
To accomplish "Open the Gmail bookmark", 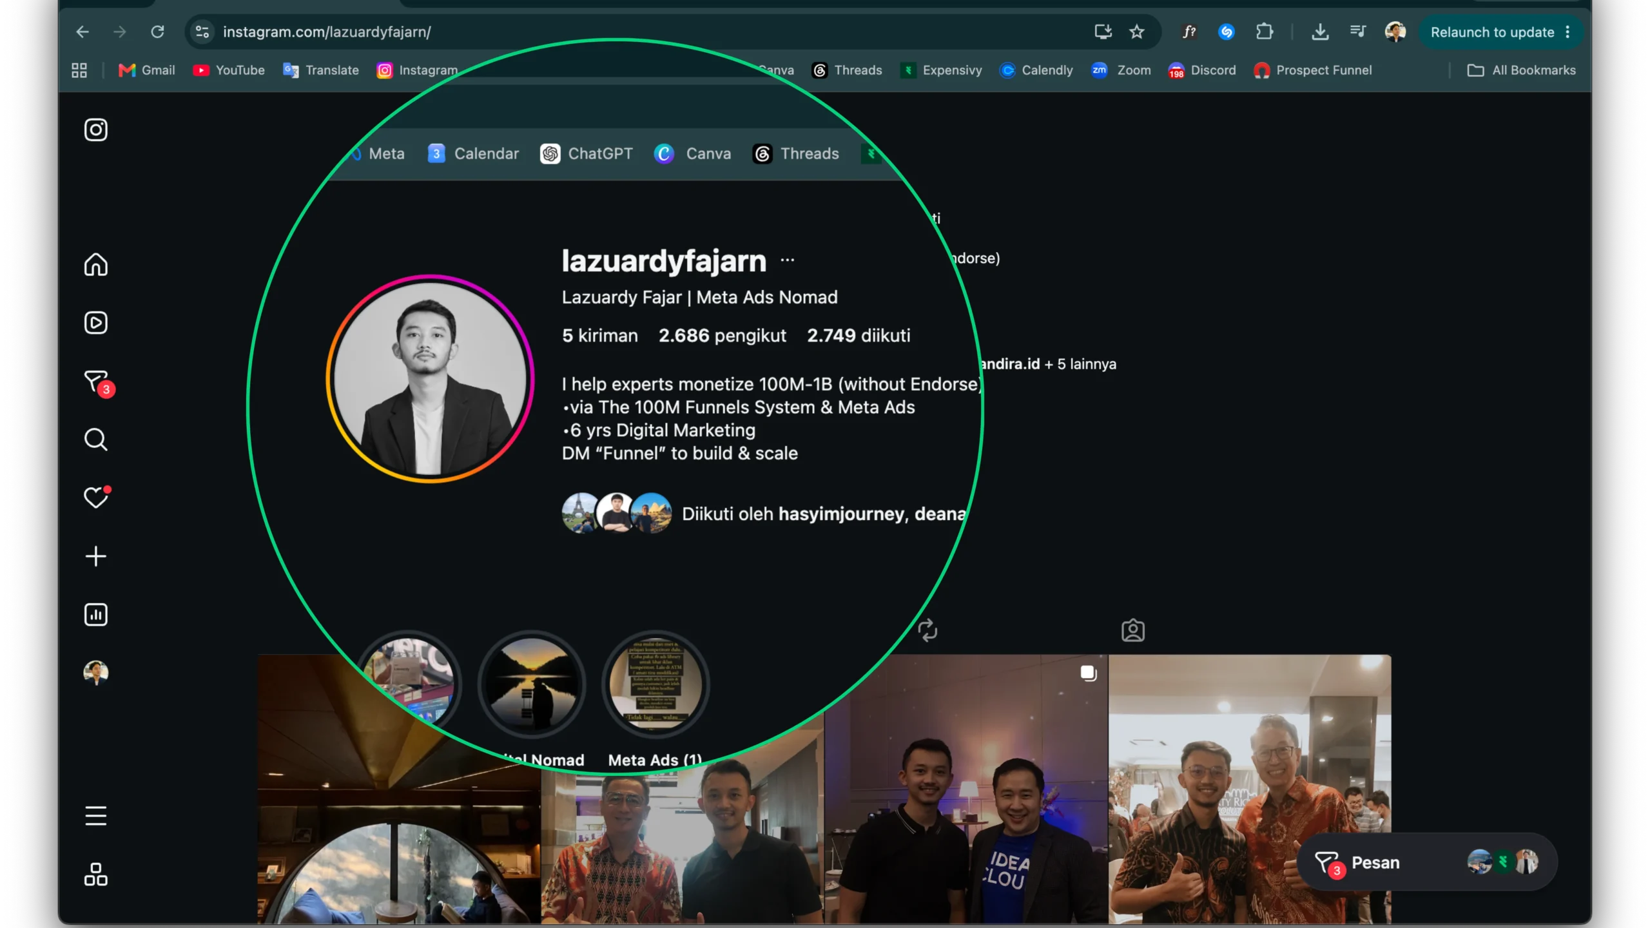I will (x=147, y=70).
